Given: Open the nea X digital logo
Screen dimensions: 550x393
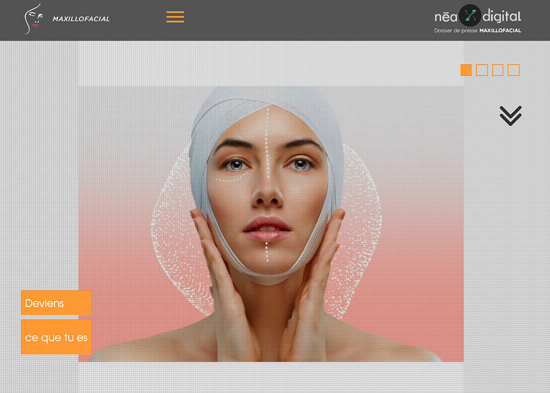Looking at the screenshot, I should click(x=478, y=16).
